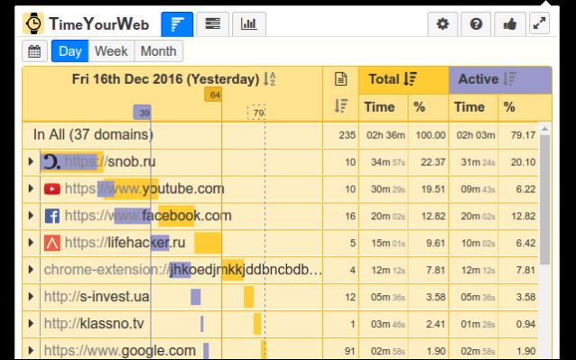Switch to the Week tab

click(111, 51)
